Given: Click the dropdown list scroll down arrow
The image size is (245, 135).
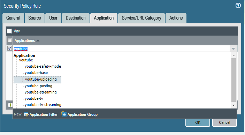Looking at the screenshot, I should [x=233, y=105].
